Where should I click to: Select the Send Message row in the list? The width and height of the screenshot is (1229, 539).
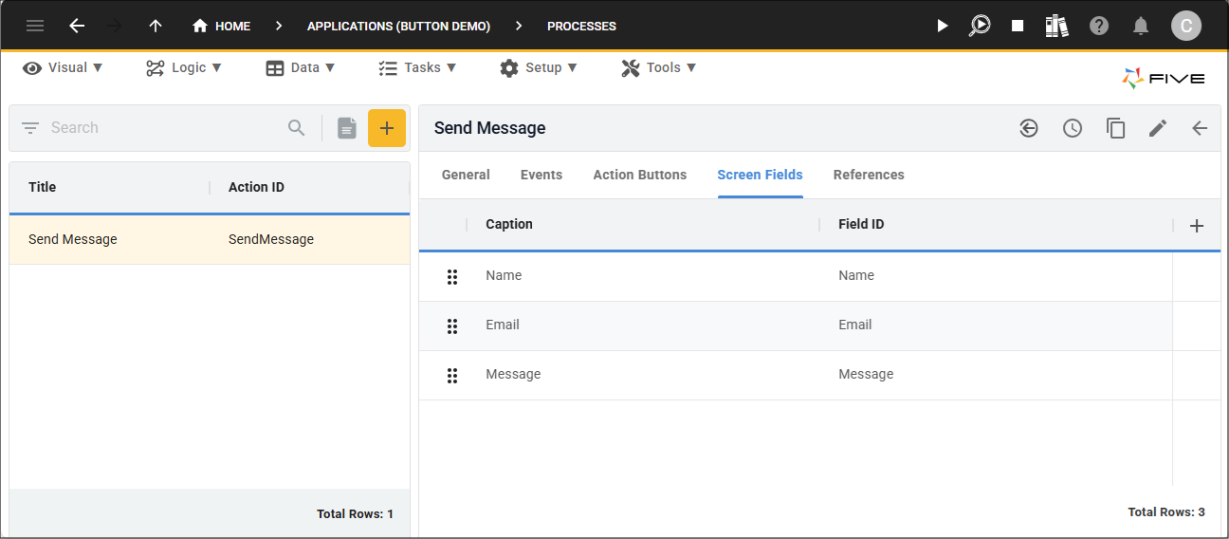[x=210, y=239]
